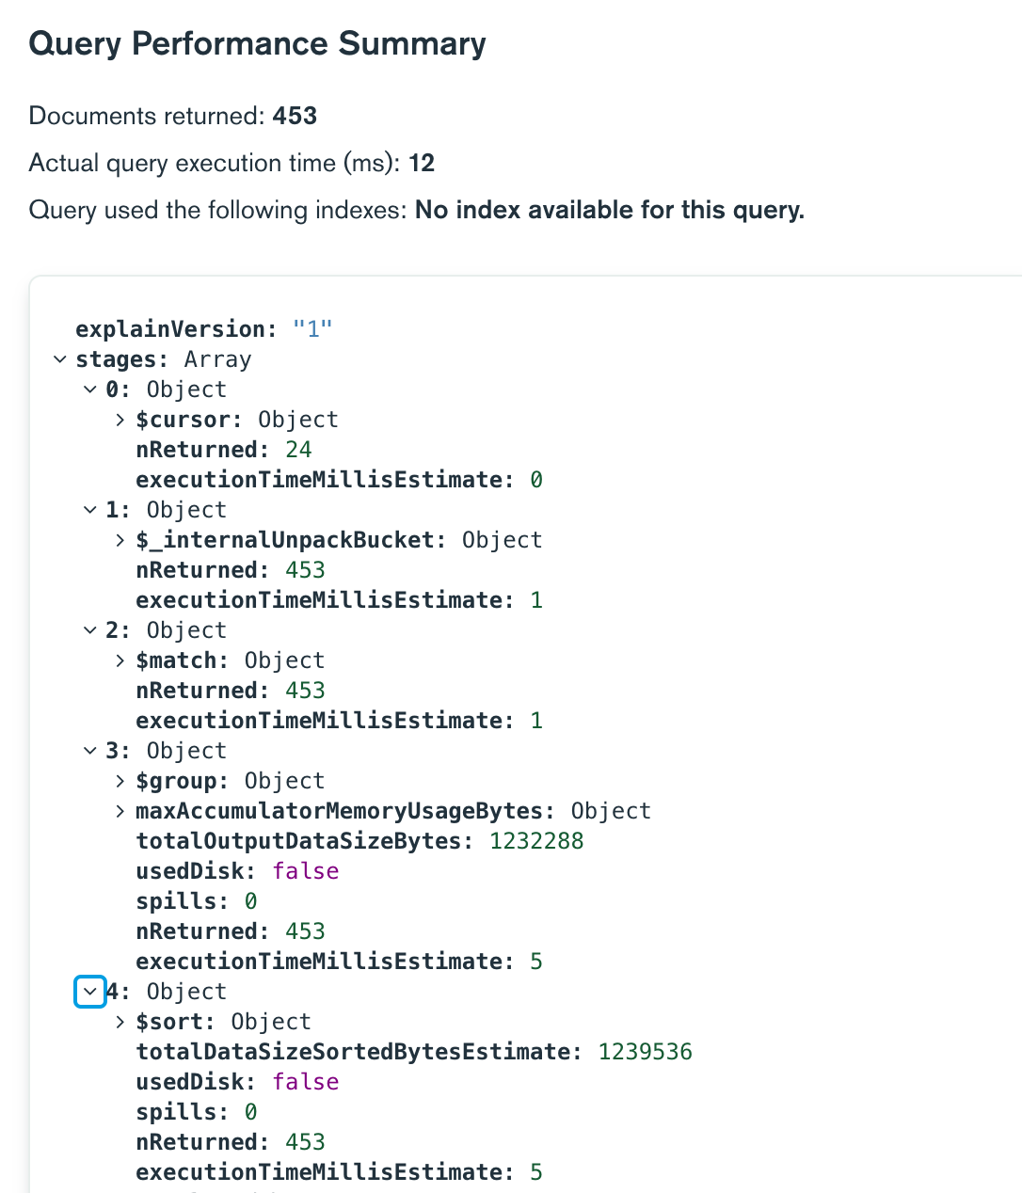
Task: Click the Query Performance Summary heading
Action: click(x=257, y=44)
